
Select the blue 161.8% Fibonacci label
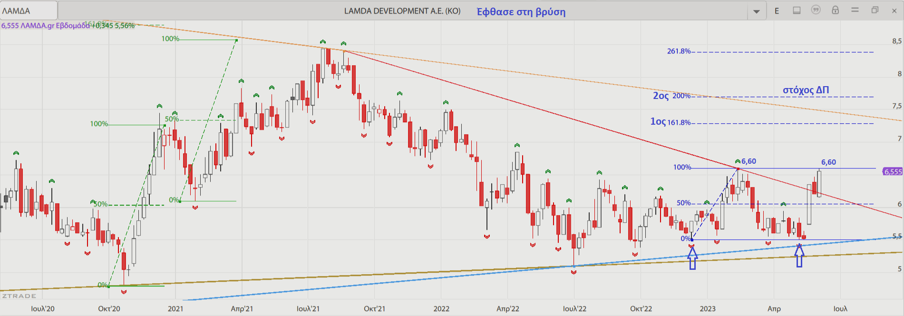679,123
